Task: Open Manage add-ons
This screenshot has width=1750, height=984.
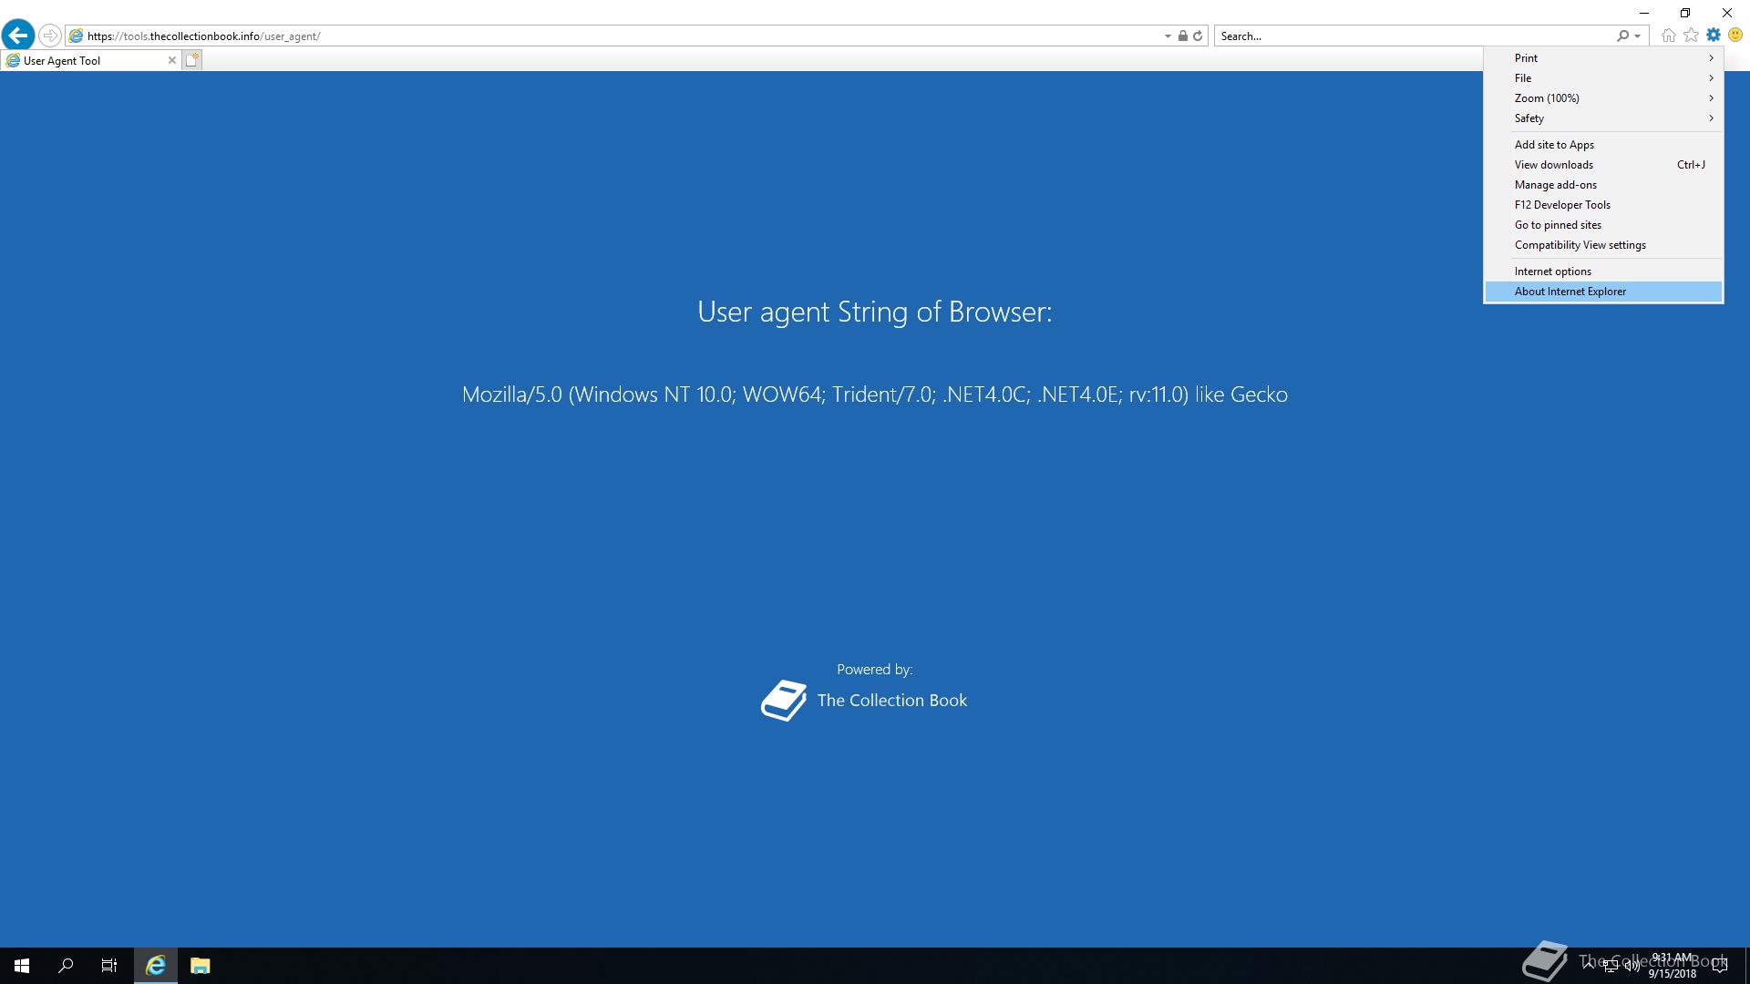Action: pos(1603,185)
